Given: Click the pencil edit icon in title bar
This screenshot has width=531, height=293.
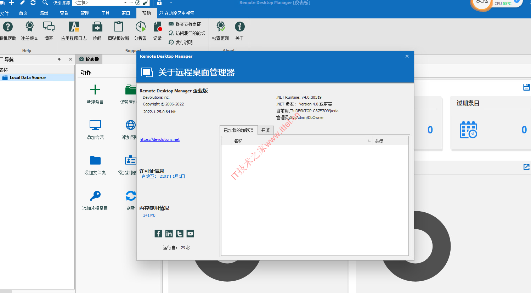Looking at the screenshot, I should pos(22,2).
